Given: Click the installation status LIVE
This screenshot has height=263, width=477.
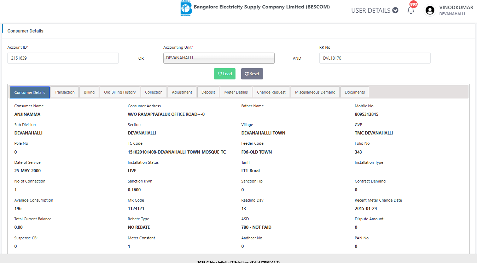Looking at the screenshot, I should point(132,171).
